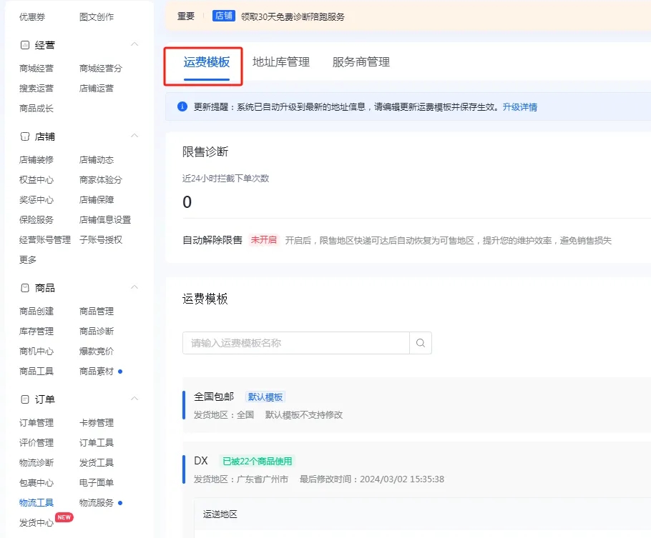Screen dimensions: 651x538
Task: Click the 未开启 status tag
Action: click(264, 240)
